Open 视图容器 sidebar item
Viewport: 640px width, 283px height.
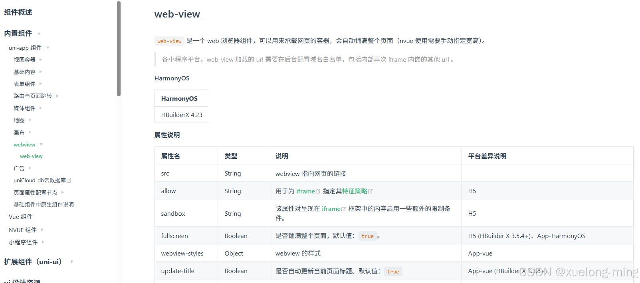24,60
